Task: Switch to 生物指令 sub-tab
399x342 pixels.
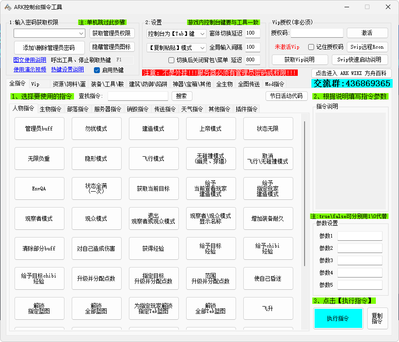Action: [50, 109]
